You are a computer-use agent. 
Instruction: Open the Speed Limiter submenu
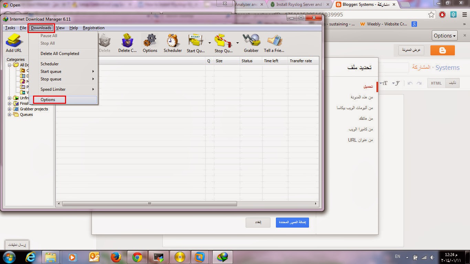tap(63, 89)
